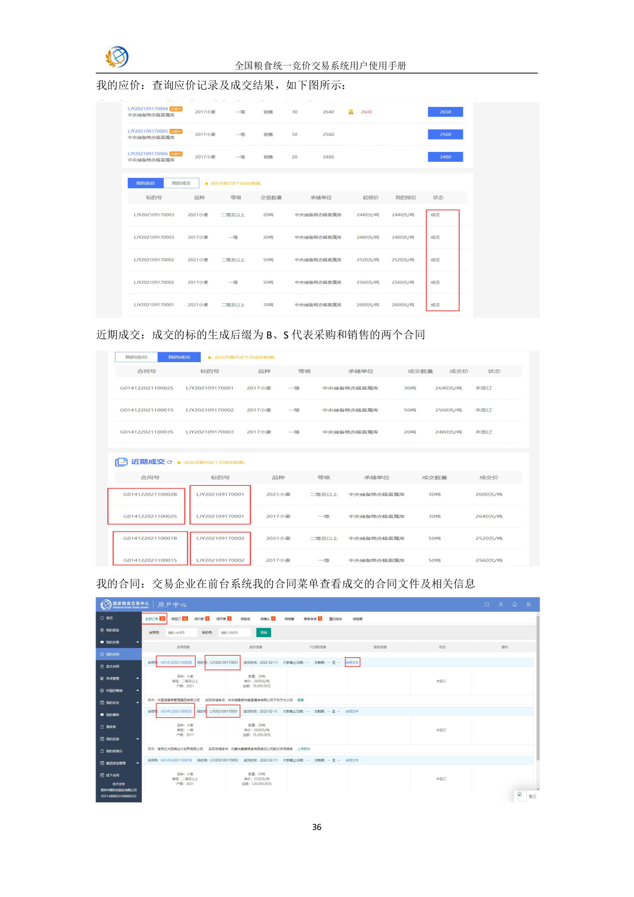
Task: Open contract link G01412202110002B in contract list
Action: (x=176, y=663)
